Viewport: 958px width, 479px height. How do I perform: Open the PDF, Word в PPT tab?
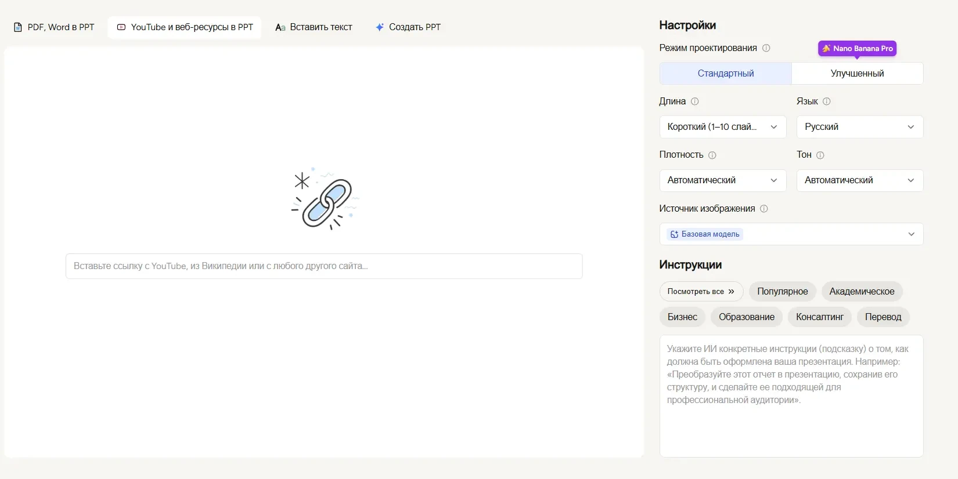tap(54, 27)
